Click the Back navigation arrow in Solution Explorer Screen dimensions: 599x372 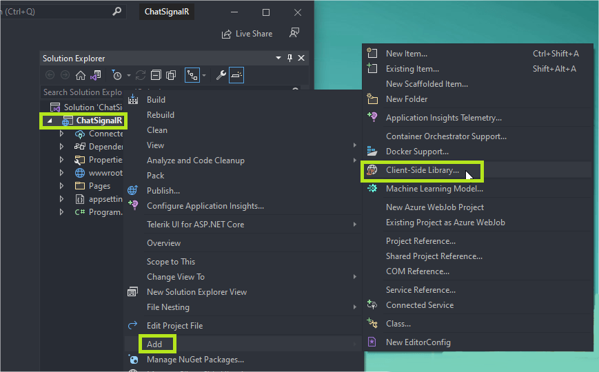[50, 75]
